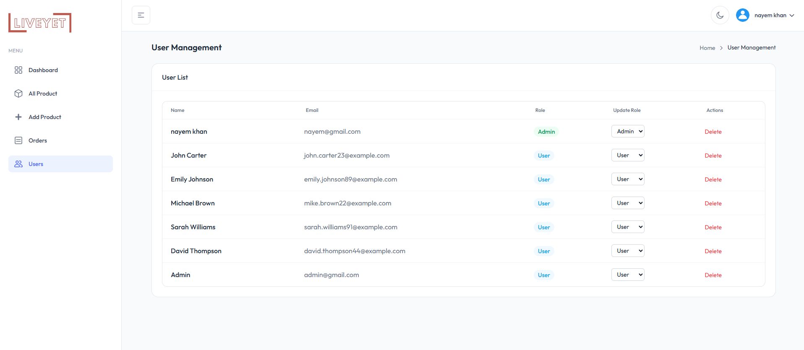Open role dropdown for nayem khan
The height and width of the screenshot is (350, 804).
(627, 131)
